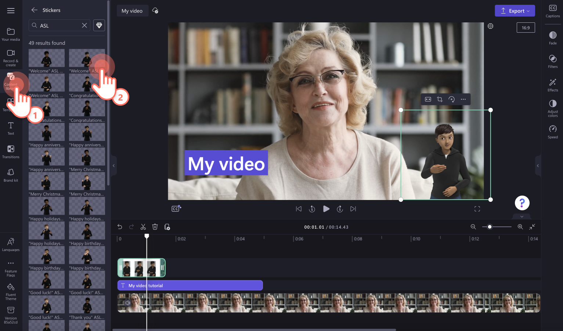The width and height of the screenshot is (563, 331).
Task: Open Version info item
Action: point(11,316)
